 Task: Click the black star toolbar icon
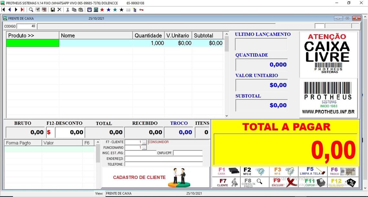tap(121, 10)
